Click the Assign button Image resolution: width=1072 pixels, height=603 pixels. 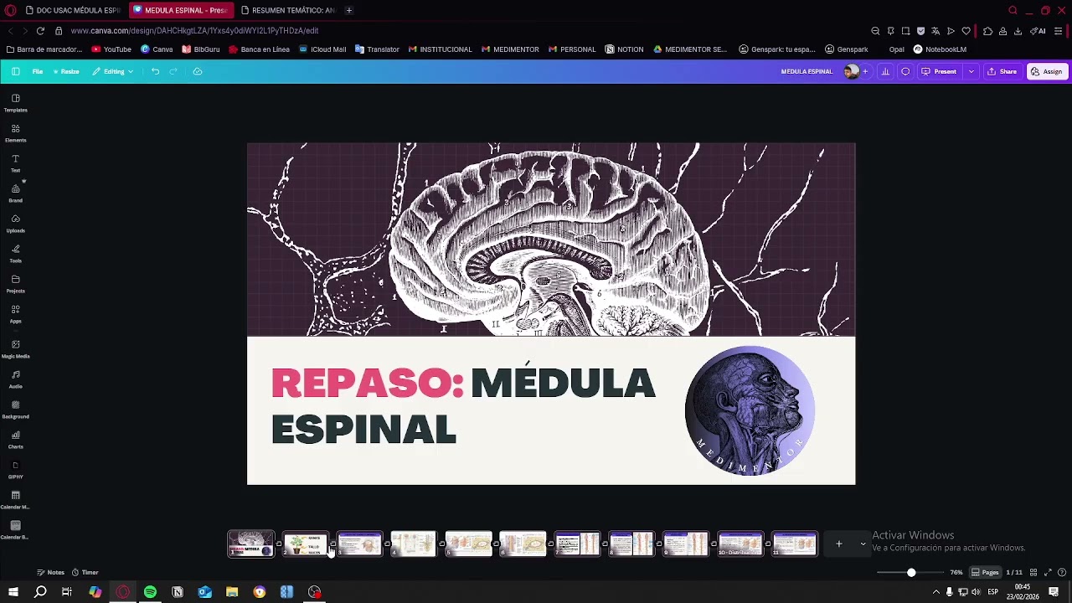click(1046, 71)
